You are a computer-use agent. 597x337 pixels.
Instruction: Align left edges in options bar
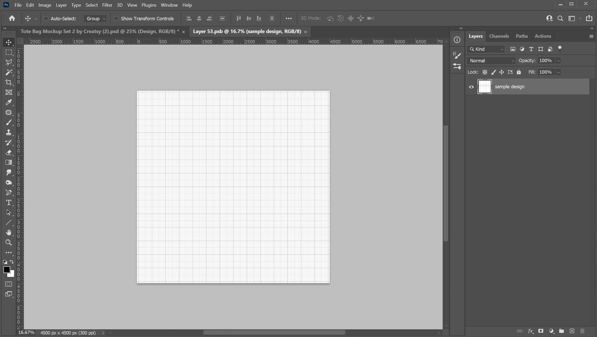[189, 19]
